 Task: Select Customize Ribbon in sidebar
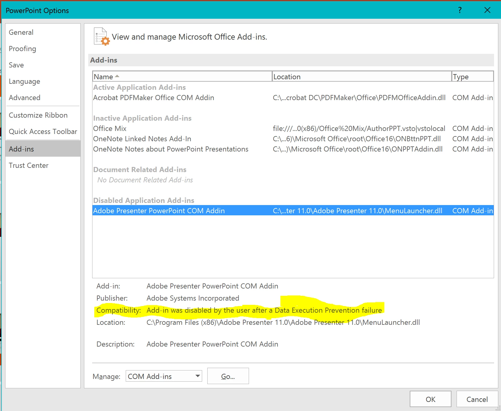[43, 115]
